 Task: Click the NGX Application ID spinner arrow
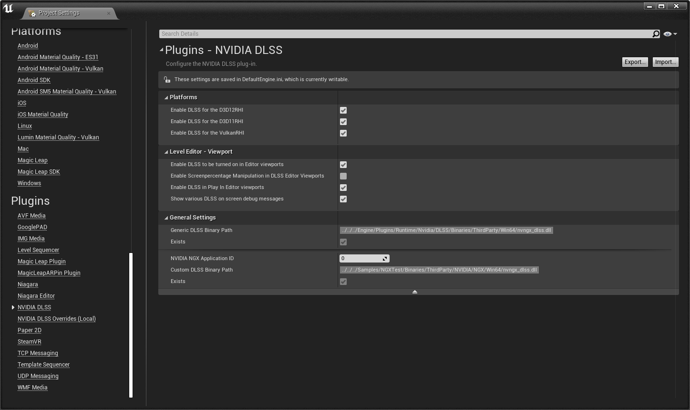coord(385,259)
